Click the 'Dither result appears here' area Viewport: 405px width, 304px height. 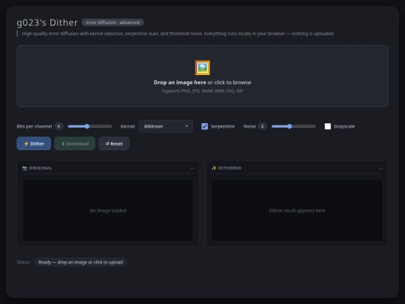[297, 210]
